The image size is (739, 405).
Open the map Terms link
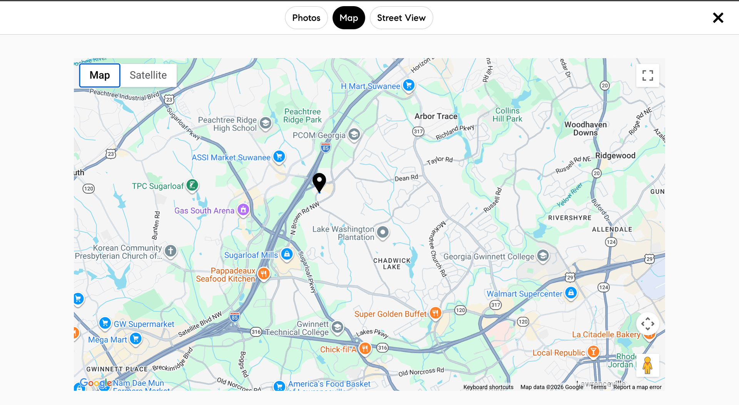click(598, 387)
